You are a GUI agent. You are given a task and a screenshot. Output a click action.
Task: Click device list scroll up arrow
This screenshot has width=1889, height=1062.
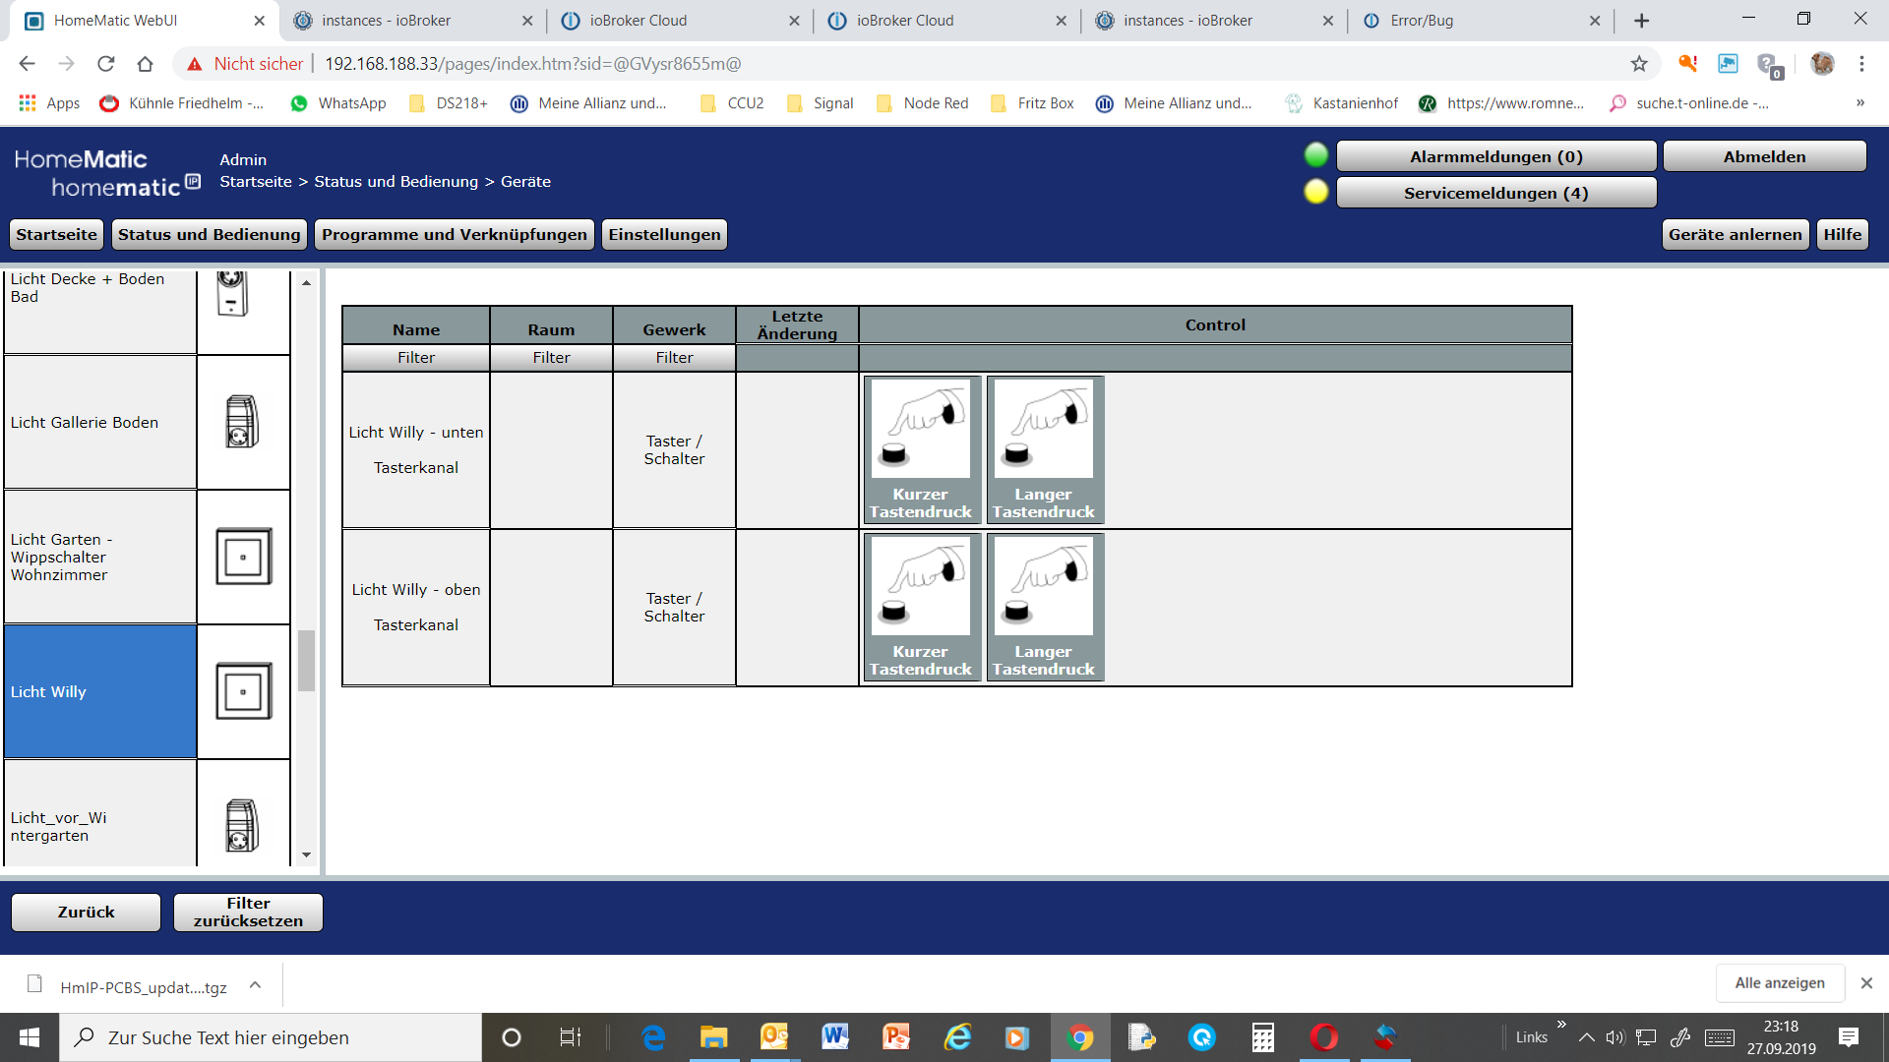coord(306,282)
